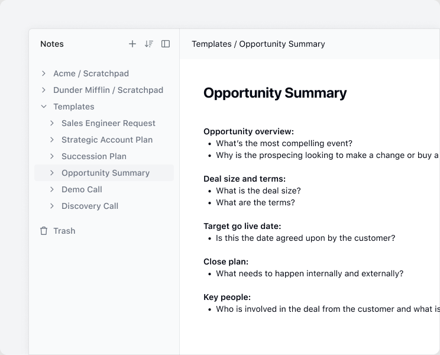Open the Demo Call template
This screenshot has height=355, width=440.
coord(82,189)
